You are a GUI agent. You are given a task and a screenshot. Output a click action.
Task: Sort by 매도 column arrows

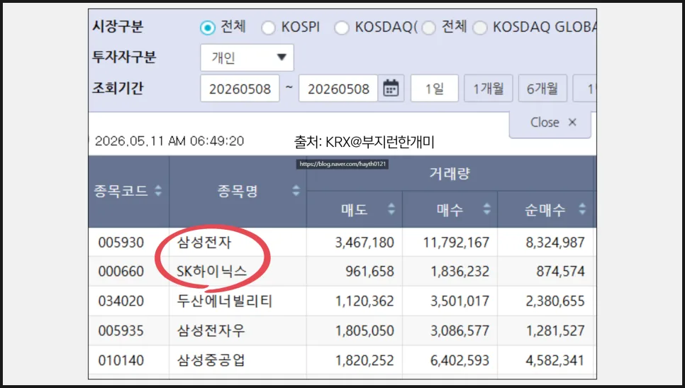pos(391,209)
